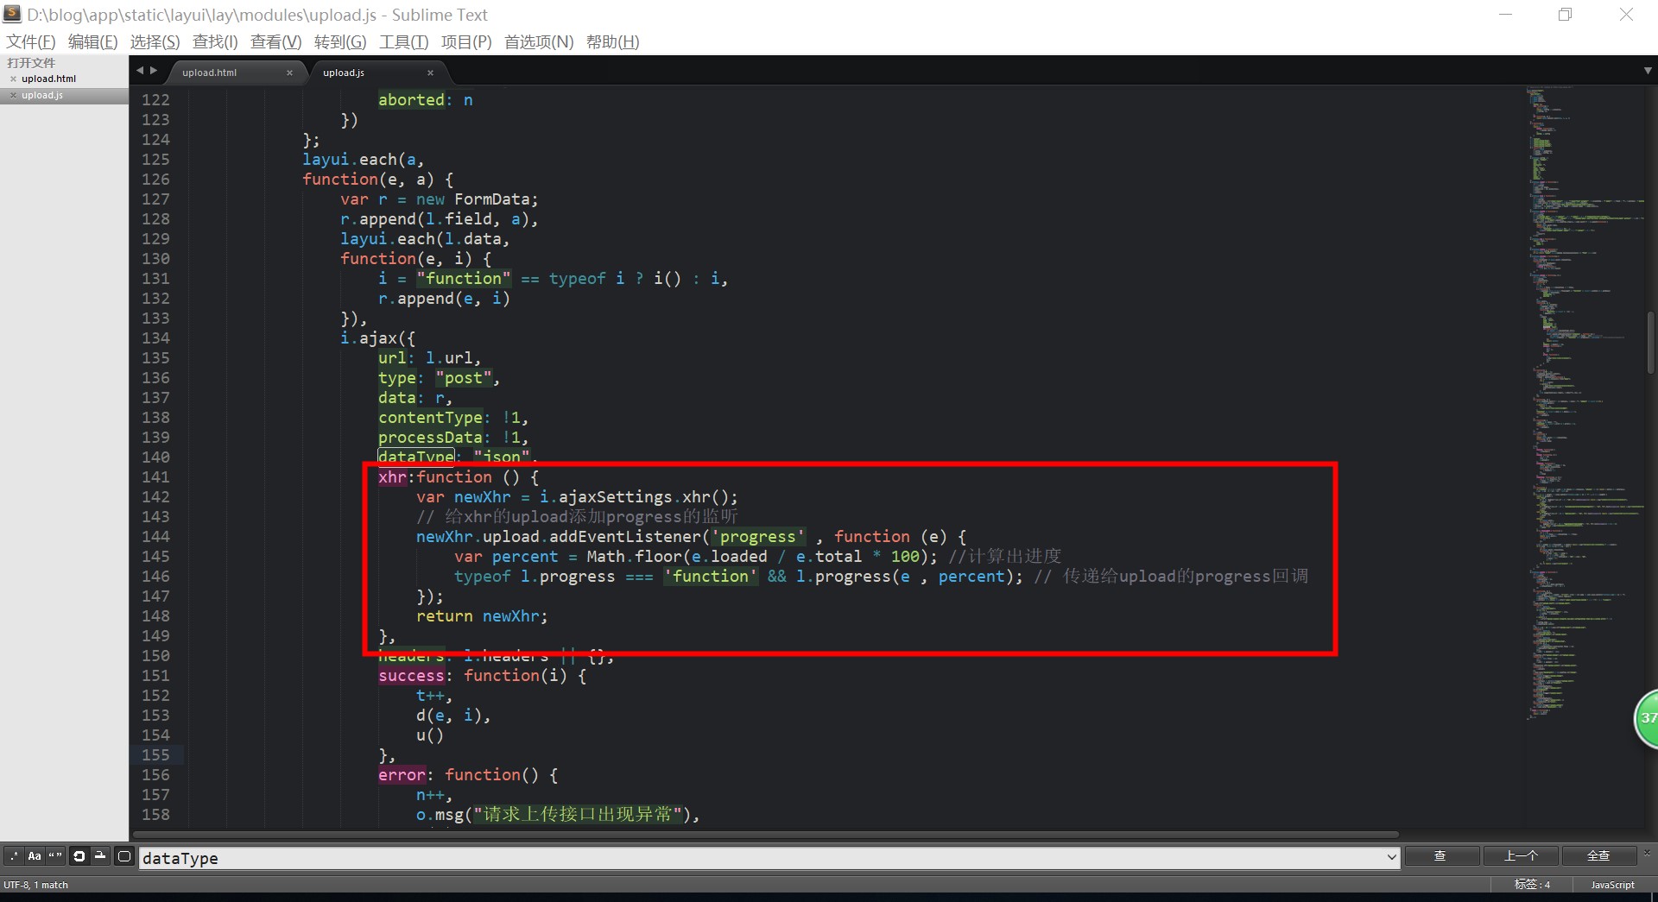Open the find history dropdown arrow
Image resolution: width=1658 pixels, height=902 pixels.
(1391, 858)
